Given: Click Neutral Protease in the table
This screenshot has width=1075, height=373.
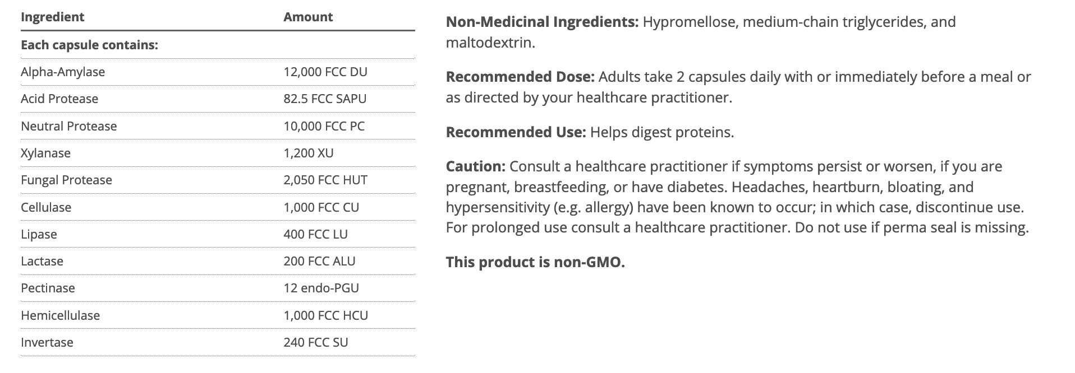Looking at the screenshot, I should click(x=69, y=126).
